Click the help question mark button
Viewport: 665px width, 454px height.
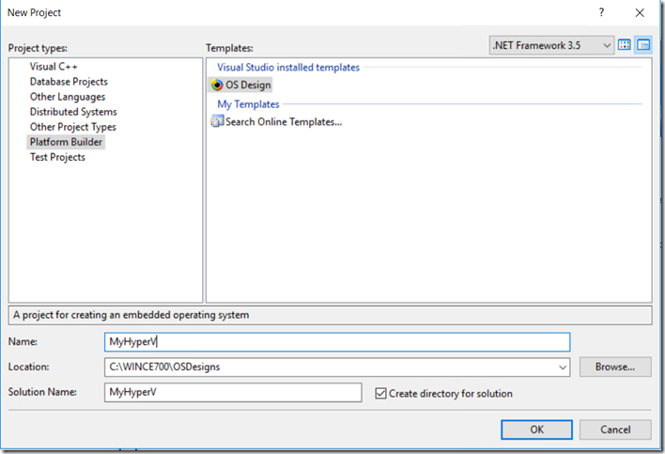[x=601, y=12]
